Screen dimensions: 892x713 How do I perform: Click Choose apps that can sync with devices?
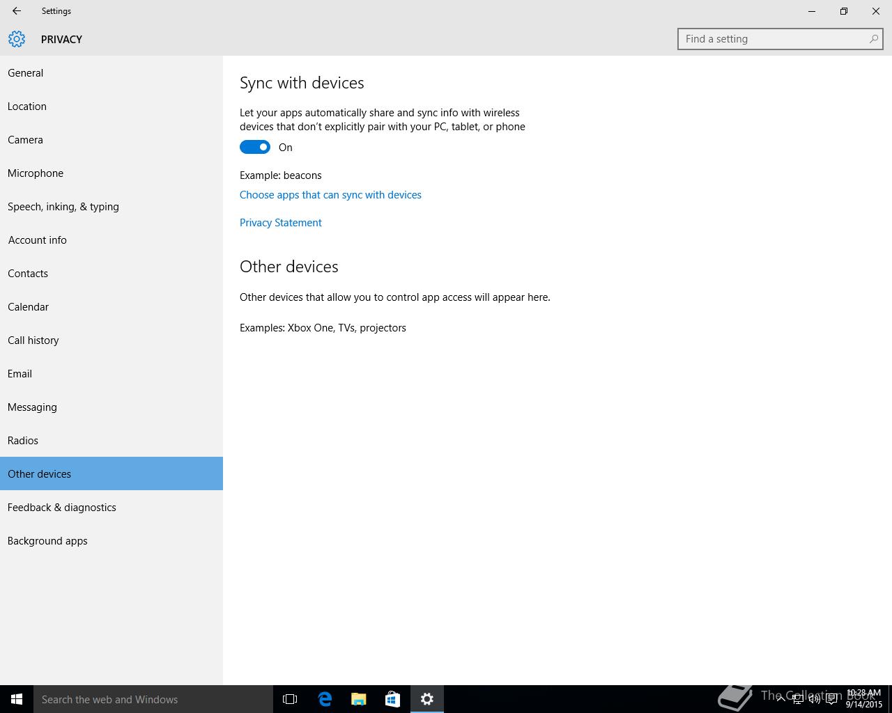[x=330, y=195]
